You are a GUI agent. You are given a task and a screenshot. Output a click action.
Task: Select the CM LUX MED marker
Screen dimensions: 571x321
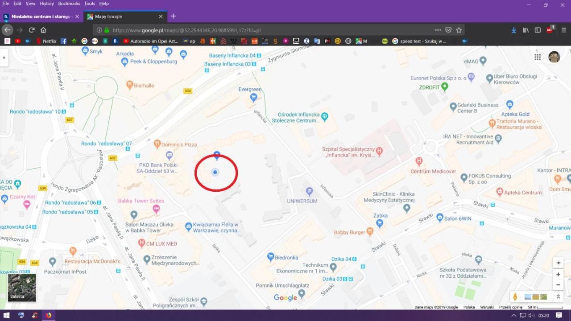pyautogui.click(x=142, y=243)
